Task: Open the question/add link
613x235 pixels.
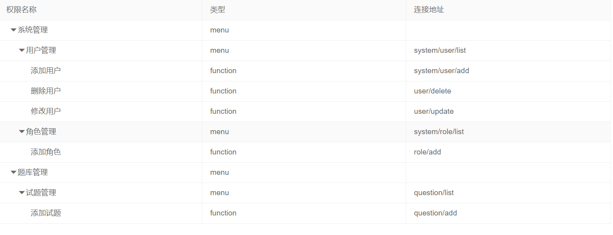Action: point(435,213)
